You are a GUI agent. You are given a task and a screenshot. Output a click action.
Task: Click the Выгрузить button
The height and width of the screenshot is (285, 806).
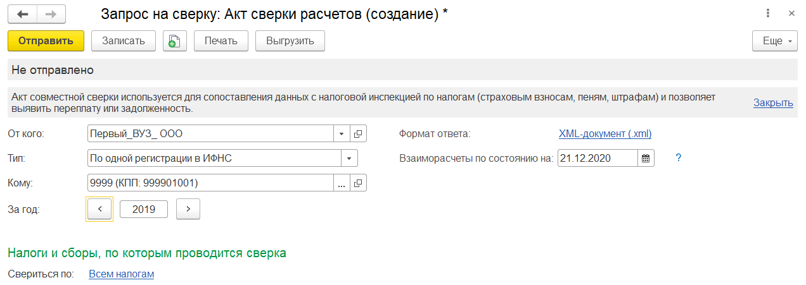290,41
